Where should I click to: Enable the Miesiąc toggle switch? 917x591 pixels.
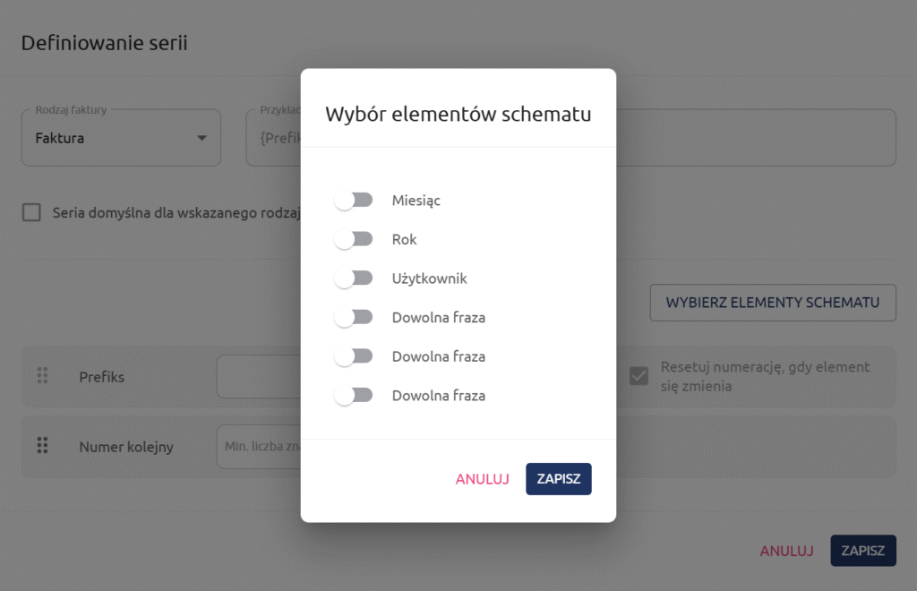tap(353, 201)
